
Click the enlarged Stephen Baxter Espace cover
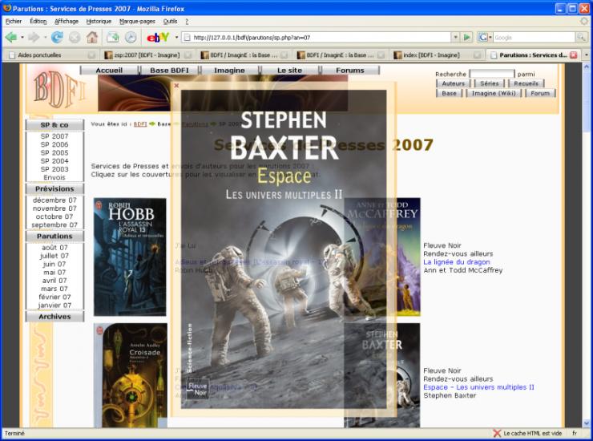click(x=284, y=249)
